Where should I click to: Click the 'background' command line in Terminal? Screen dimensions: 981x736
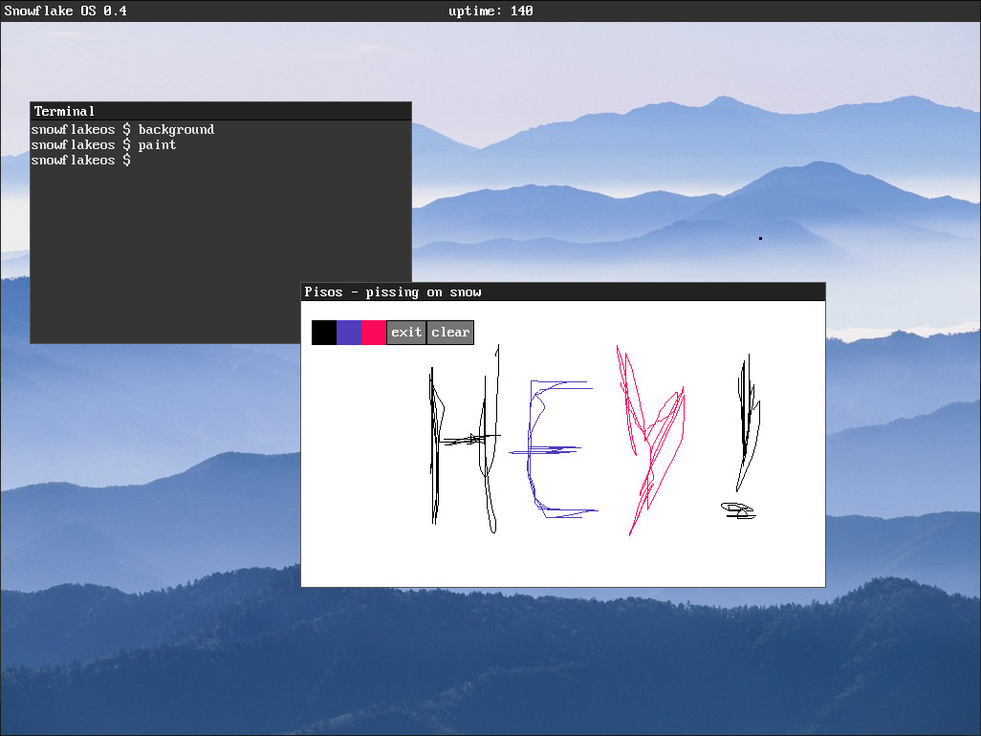[x=122, y=129]
